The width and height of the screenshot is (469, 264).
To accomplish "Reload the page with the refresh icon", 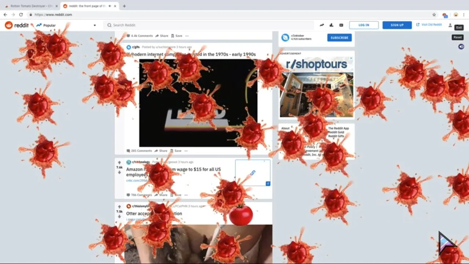I will click(x=21, y=15).
